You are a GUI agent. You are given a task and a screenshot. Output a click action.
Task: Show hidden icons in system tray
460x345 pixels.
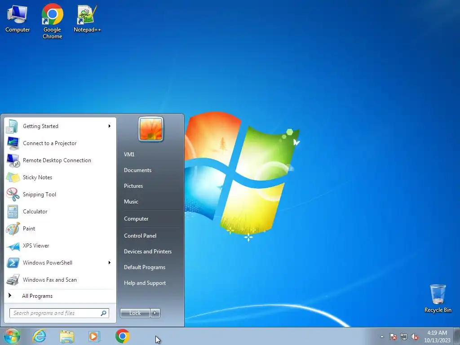[x=382, y=336]
